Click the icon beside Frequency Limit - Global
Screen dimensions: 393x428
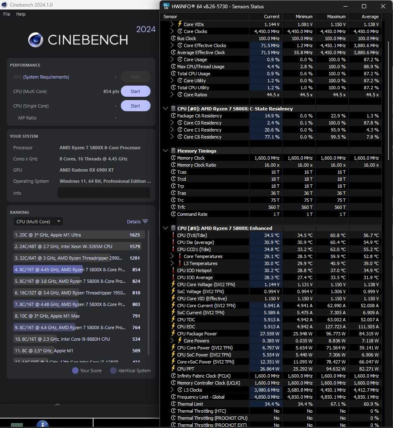pyautogui.click(x=173, y=397)
